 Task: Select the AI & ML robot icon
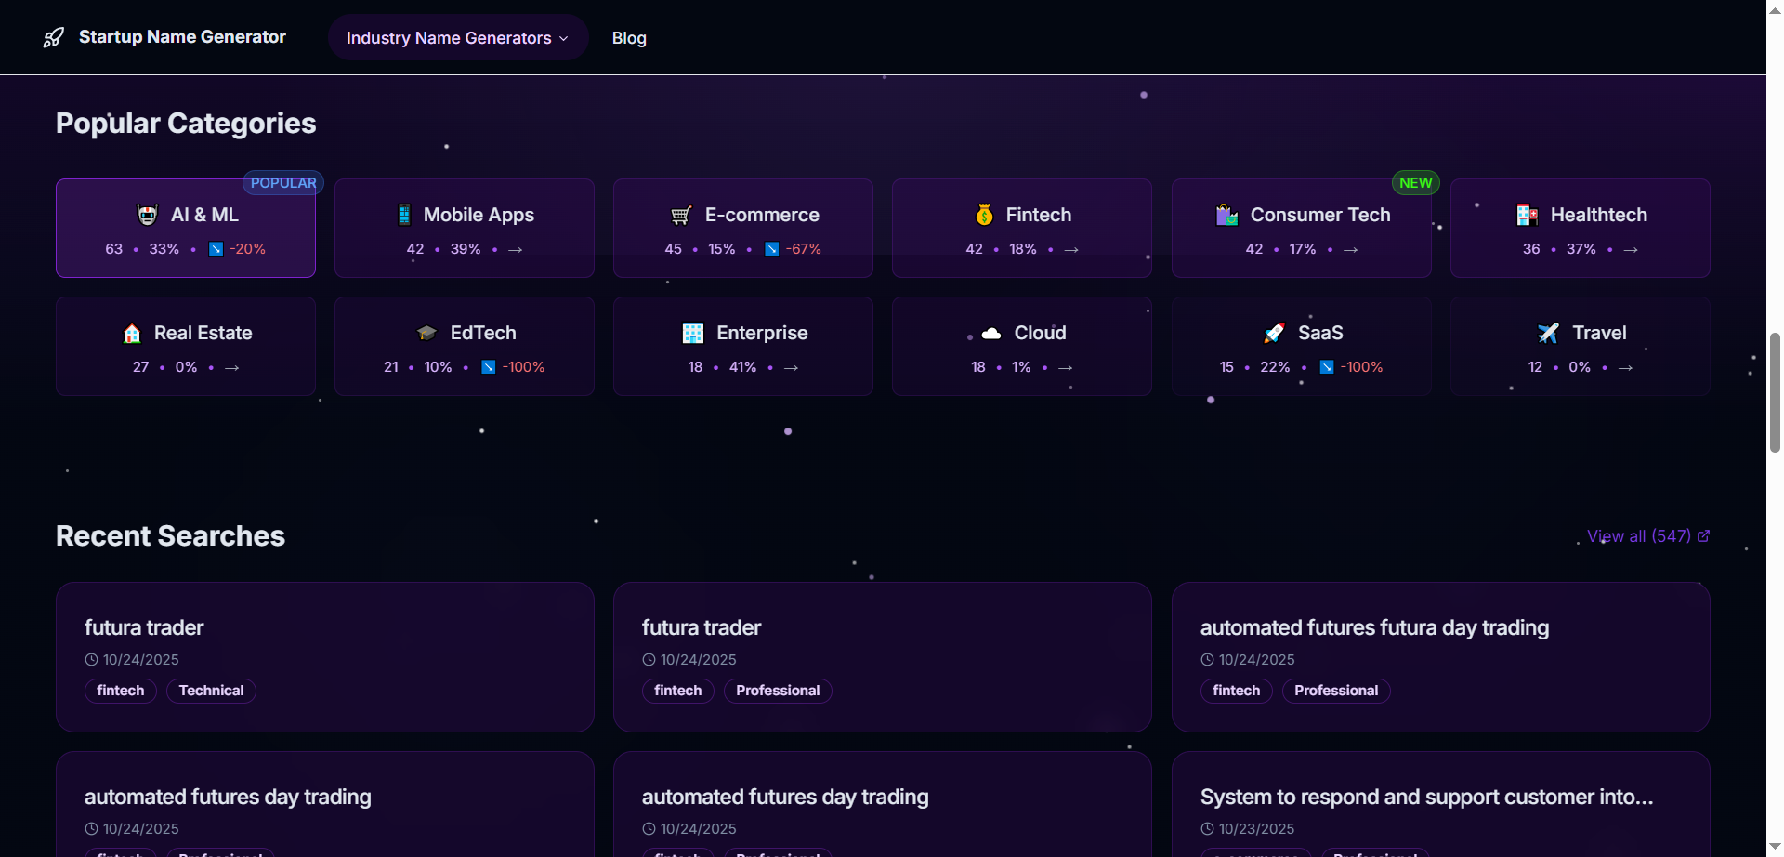(x=147, y=214)
